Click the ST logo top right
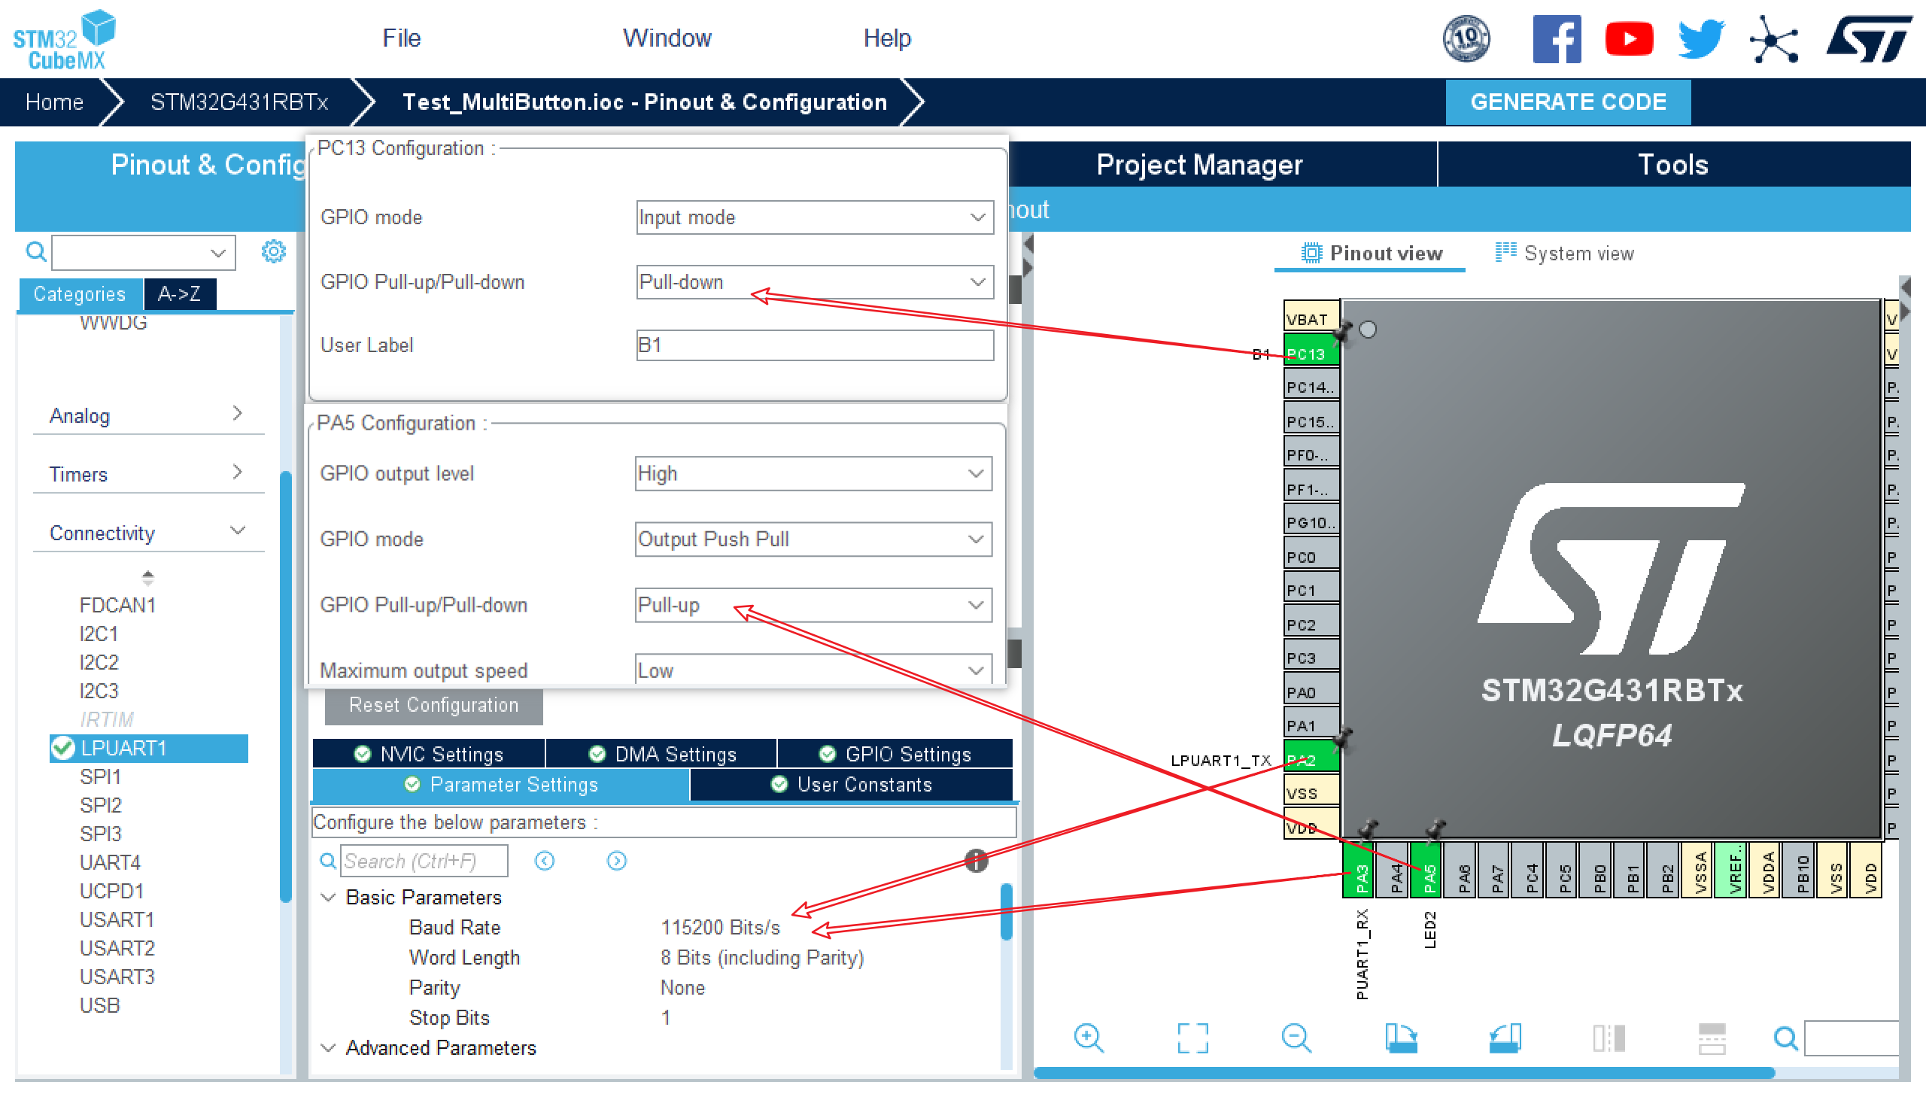Image resolution: width=1926 pixels, height=1097 pixels. (1869, 39)
